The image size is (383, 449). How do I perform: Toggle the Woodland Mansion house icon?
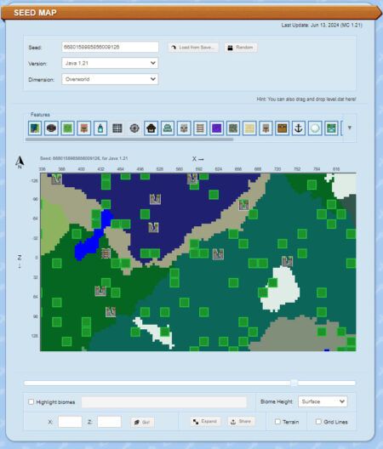(x=151, y=128)
